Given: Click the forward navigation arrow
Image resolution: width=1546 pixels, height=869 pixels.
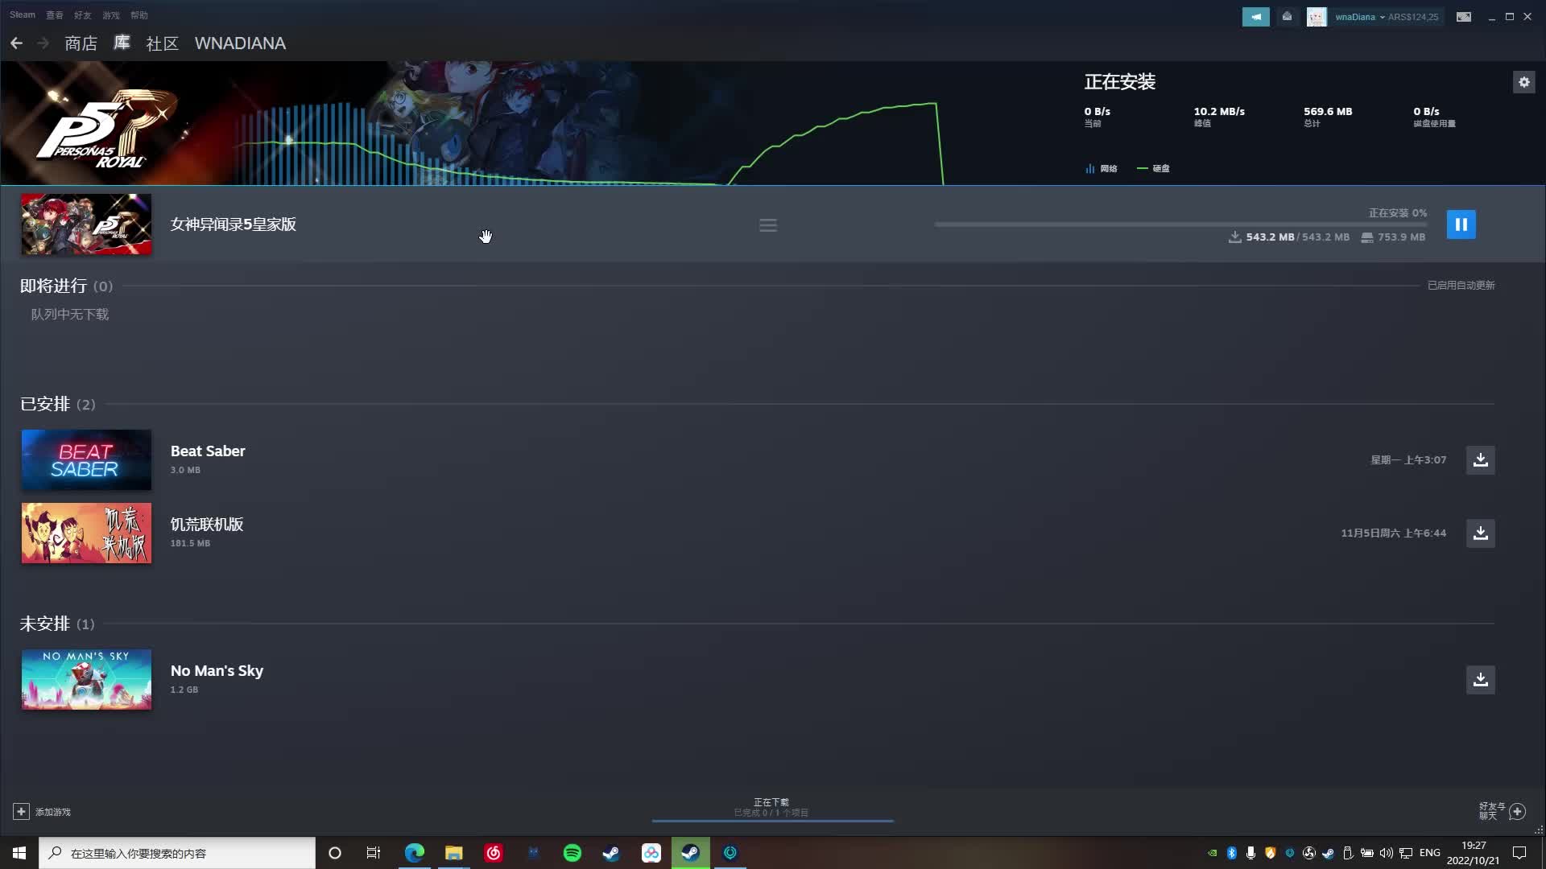Looking at the screenshot, I should pyautogui.click(x=43, y=43).
